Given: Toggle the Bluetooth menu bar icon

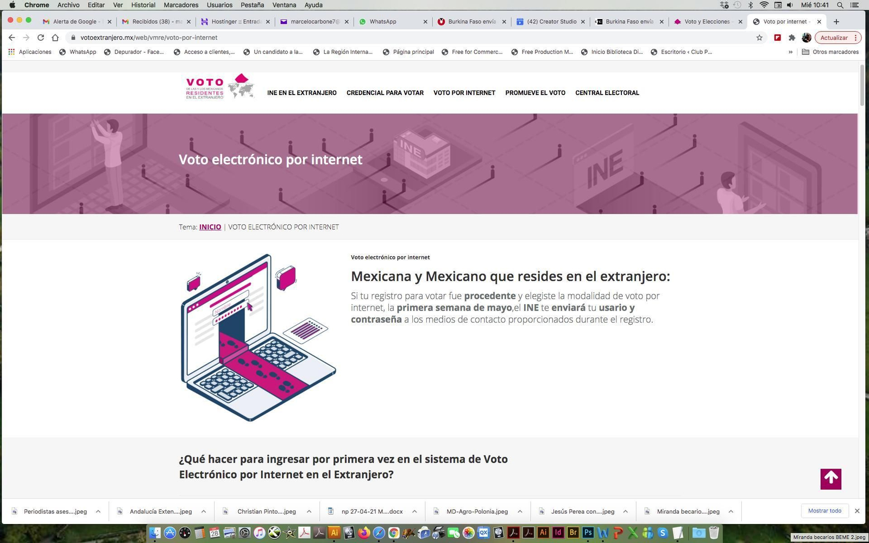Looking at the screenshot, I should point(751,5).
